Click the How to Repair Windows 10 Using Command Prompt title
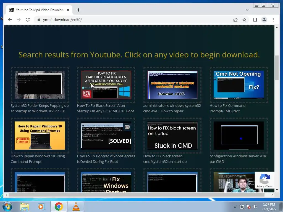283x212 pixels. pos(38,159)
